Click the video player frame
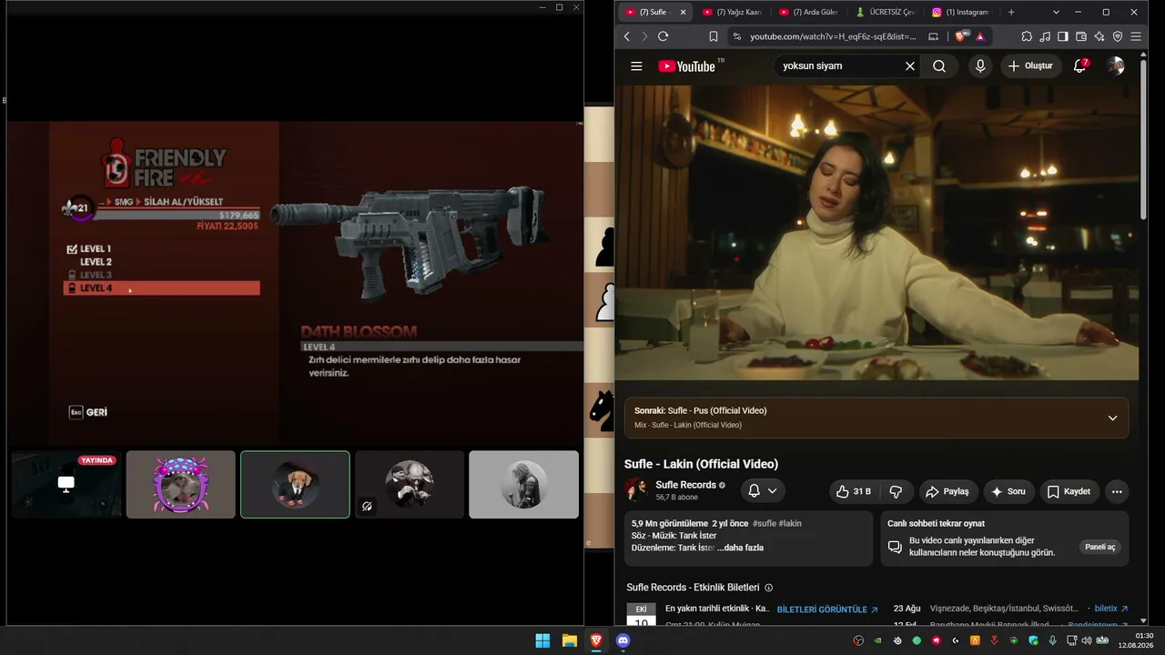The height and width of the screenshot is (655, 1165). [876, 233]
